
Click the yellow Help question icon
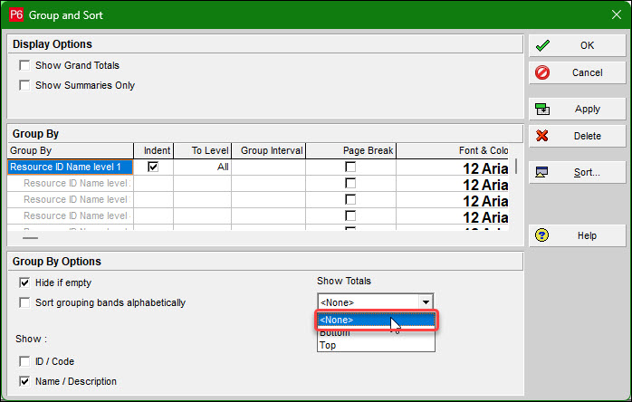tap(543, 235)
